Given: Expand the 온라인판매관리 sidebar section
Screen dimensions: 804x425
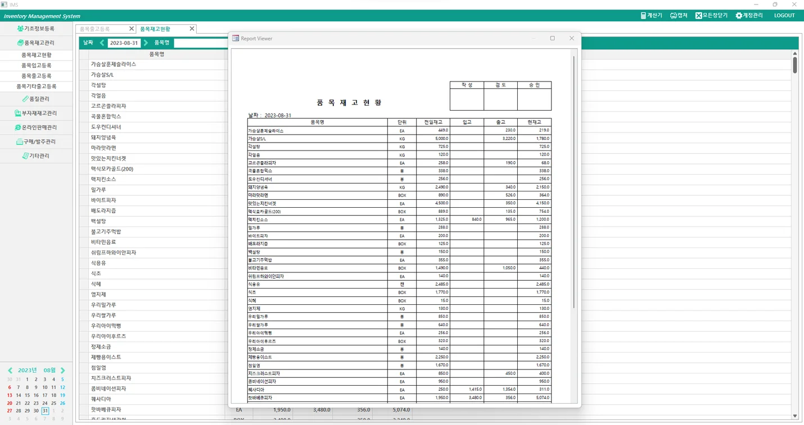Looking at the screenshot, I should pyautogui.click(x=36, y=127).
